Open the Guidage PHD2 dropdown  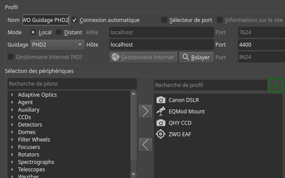(57, 45)
